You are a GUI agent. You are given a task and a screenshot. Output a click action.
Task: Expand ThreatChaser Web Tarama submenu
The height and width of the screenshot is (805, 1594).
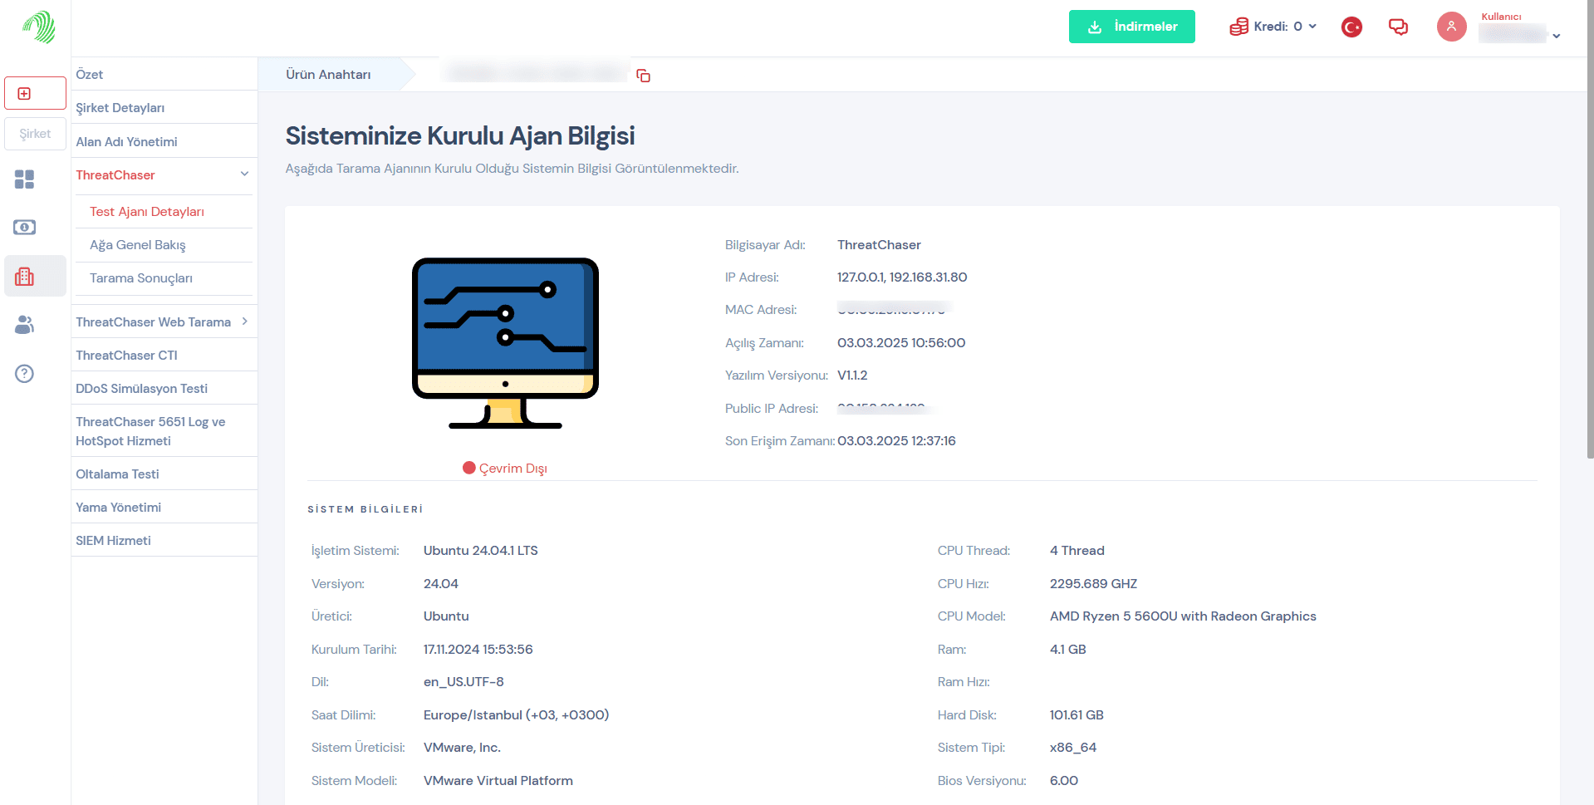(244, 322)
